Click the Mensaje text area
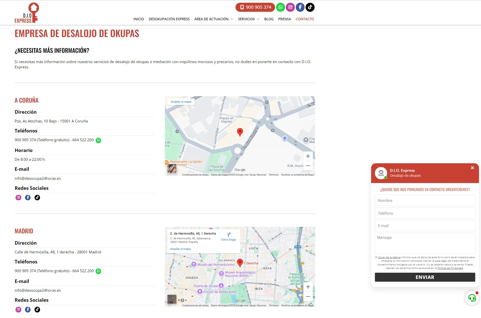The height and width of the screenshot is (318, 481). point(425,243)
